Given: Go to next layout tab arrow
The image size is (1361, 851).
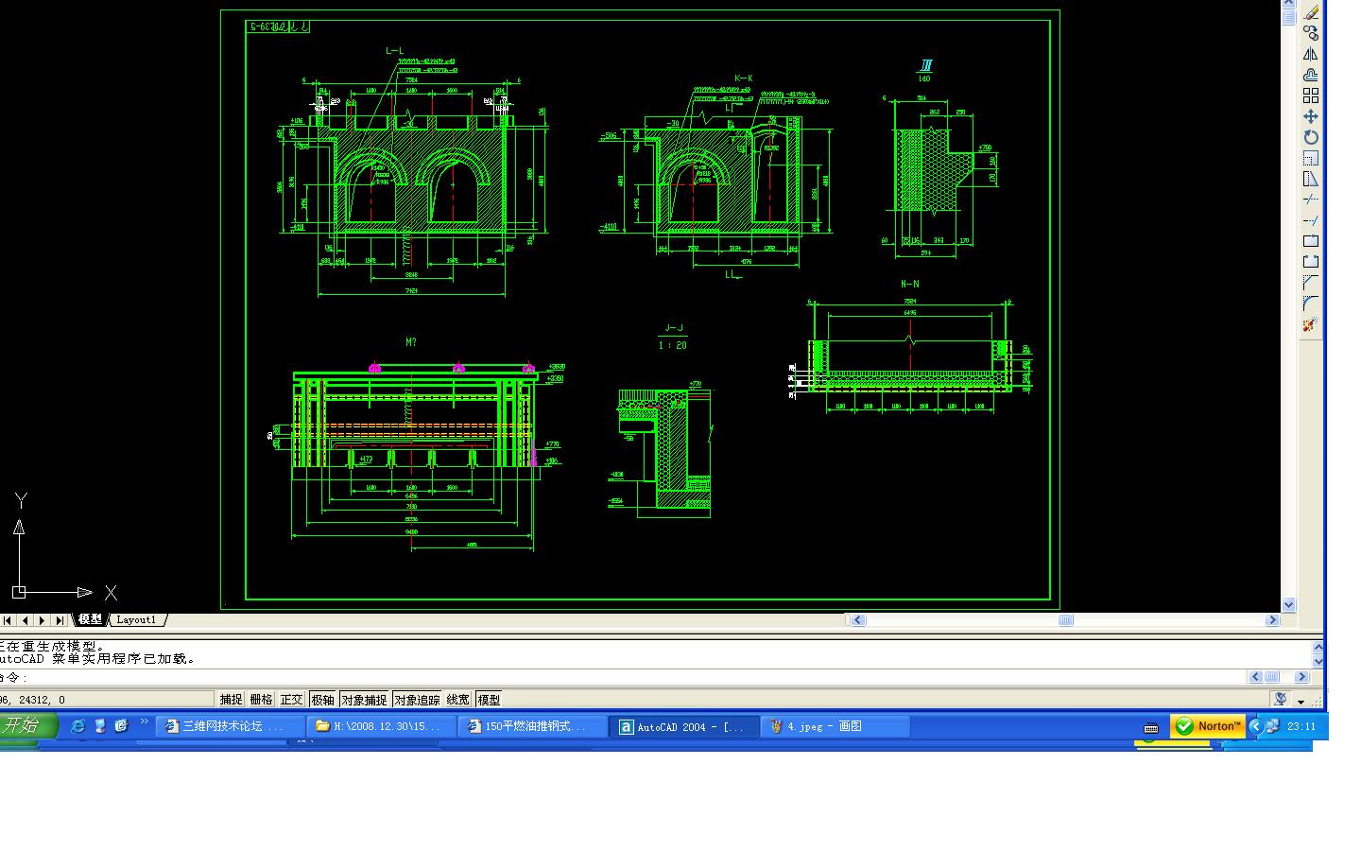Looking at the screenshot, I should pos(42,620).
